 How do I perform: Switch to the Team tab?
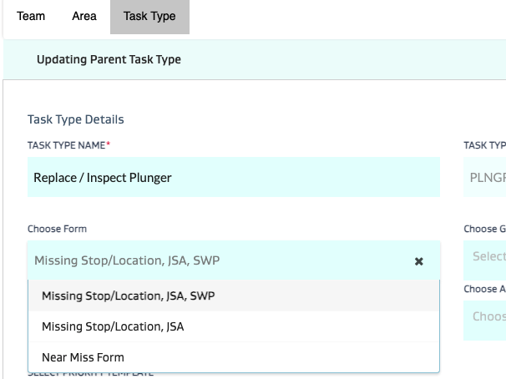pyautogui.click(x=31, y=17)
